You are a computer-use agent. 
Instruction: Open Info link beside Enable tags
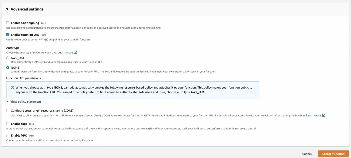(31, 124)
